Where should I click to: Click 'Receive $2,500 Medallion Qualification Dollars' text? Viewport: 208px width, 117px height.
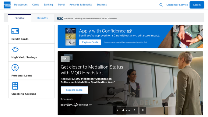(x=88, y=80)
